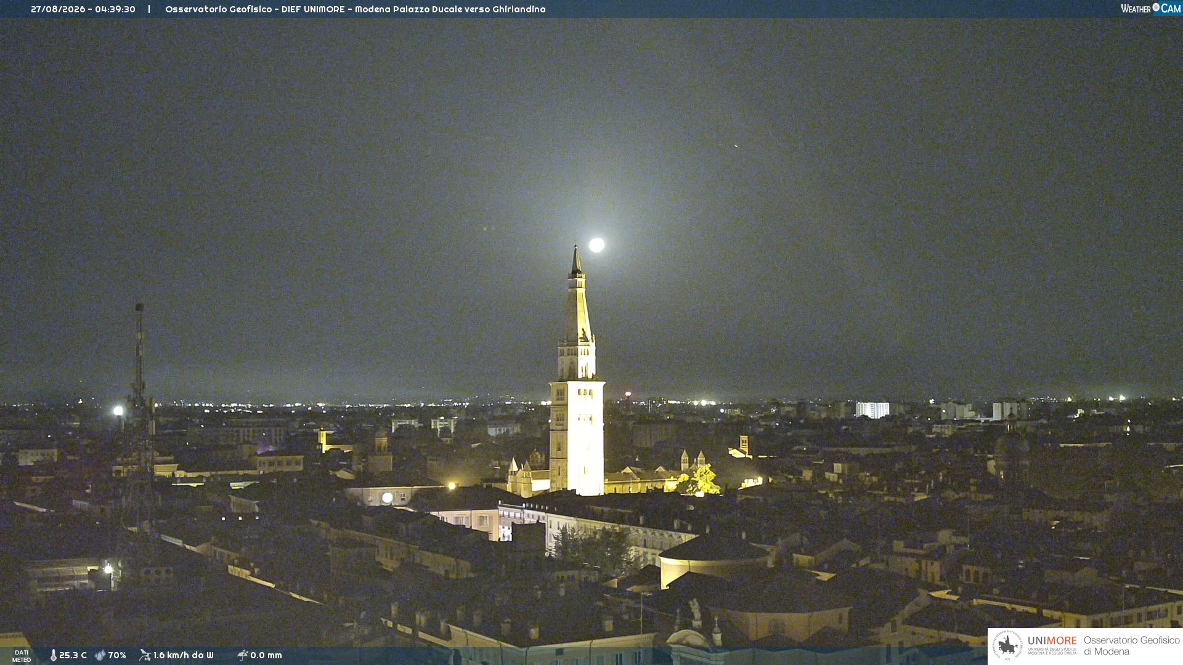
Task: Click the Osservatorio Geofisico title in header
Action: [x=219, y=9]
